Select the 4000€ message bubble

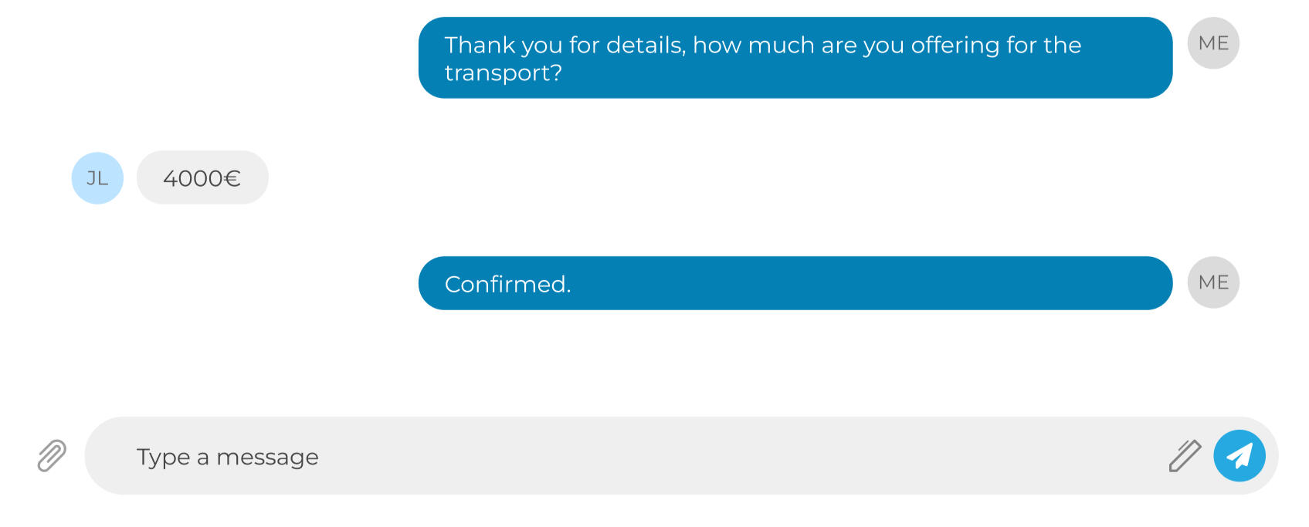[202, 177]
